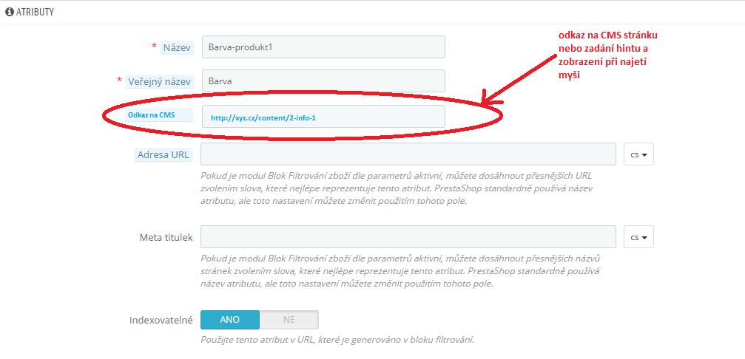Switch Indexovatelné toggle to NE
The image size is (745, 359).
tap(289, 320)
